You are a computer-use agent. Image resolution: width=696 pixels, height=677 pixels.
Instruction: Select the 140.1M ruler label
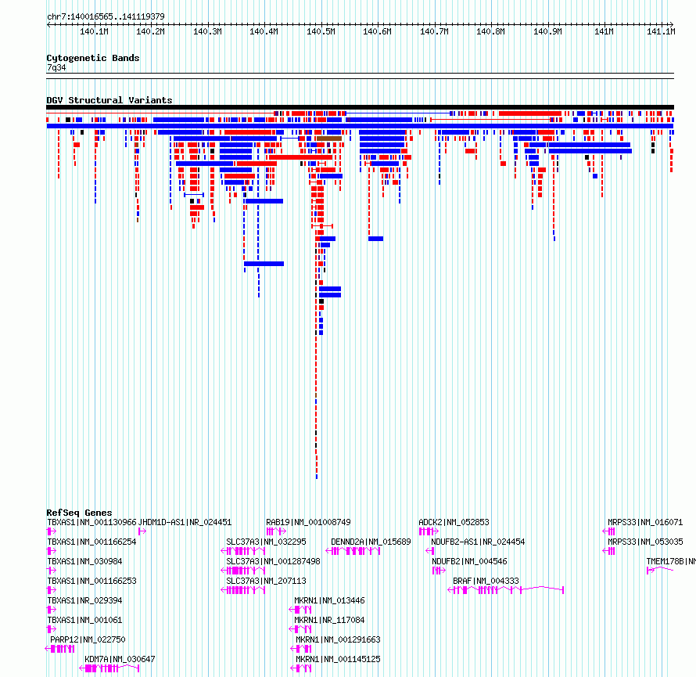click(x=94, y=31)
